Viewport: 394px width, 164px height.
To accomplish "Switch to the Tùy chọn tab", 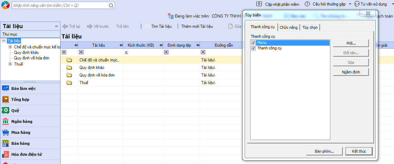I will click(310, 27).
